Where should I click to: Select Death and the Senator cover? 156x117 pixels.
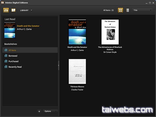click(x=77, y=32)
